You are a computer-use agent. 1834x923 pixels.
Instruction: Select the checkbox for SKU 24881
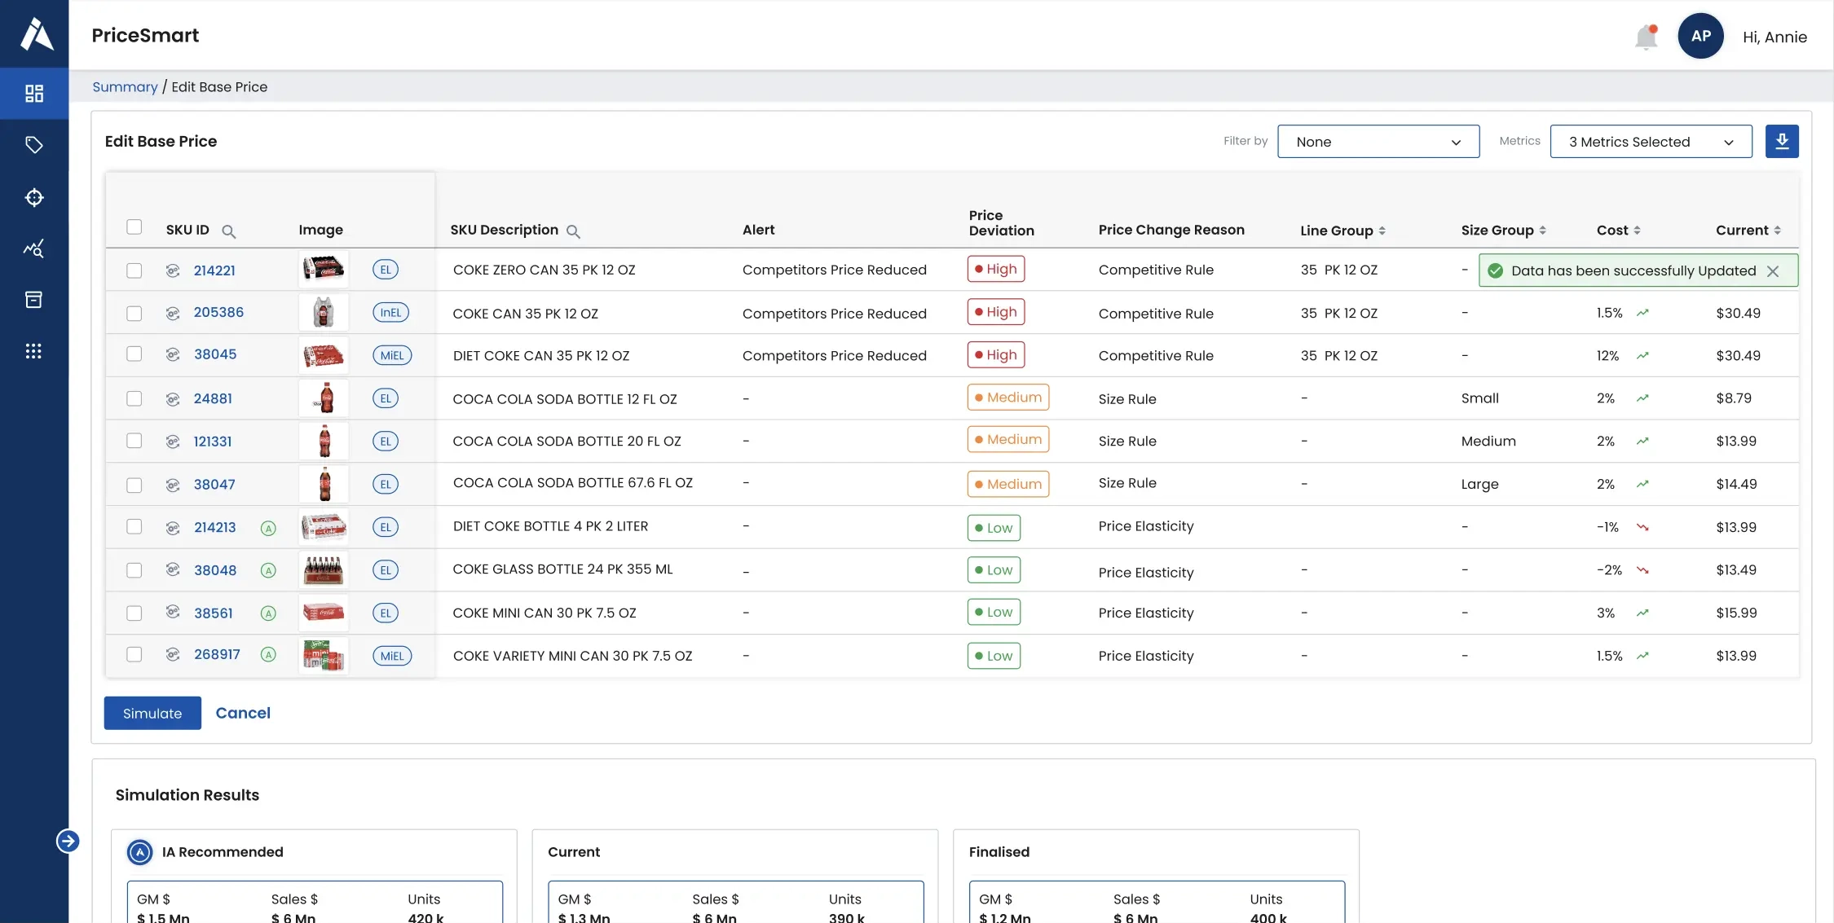134,398
